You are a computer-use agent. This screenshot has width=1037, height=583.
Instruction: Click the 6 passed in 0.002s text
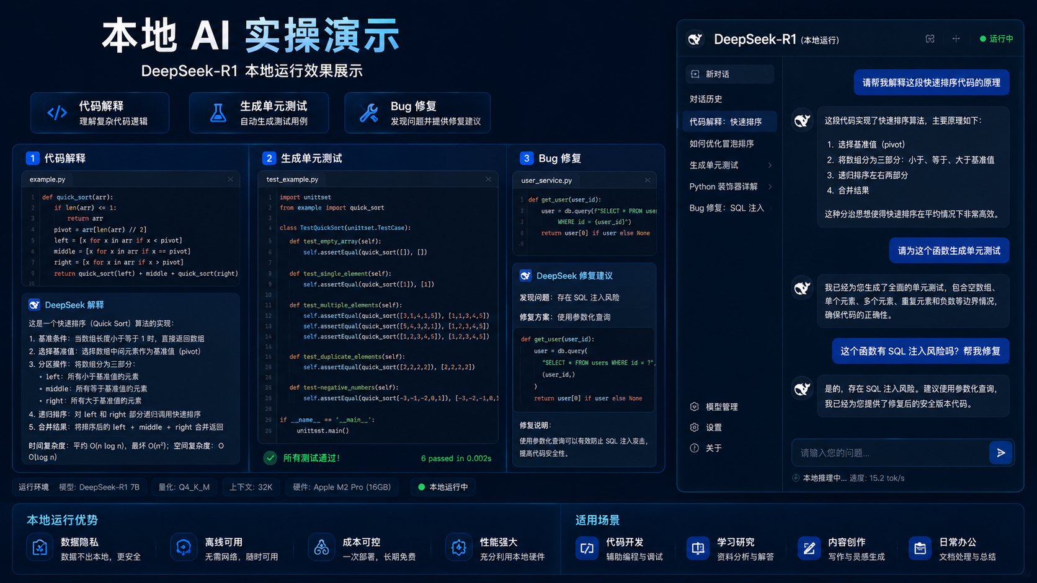[x=456, y=458]
